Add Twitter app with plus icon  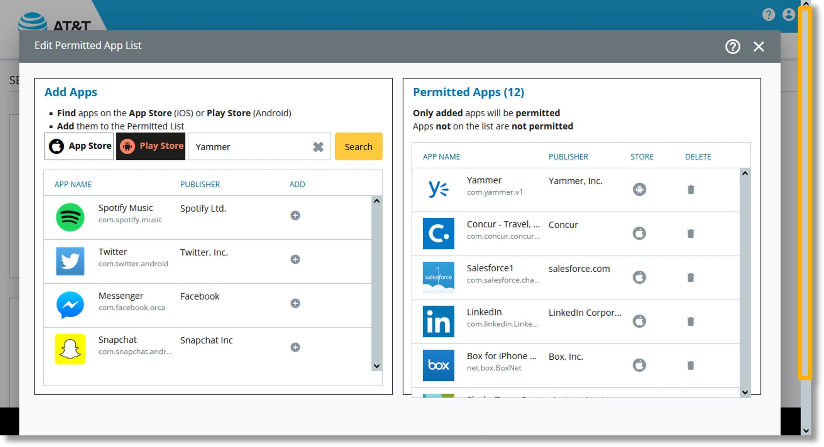click(x=295, y=259)
